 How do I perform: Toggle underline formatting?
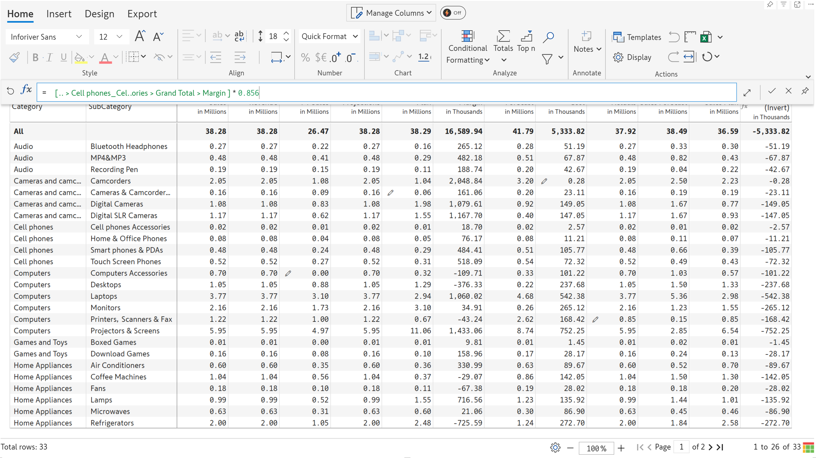coord(64,57)
